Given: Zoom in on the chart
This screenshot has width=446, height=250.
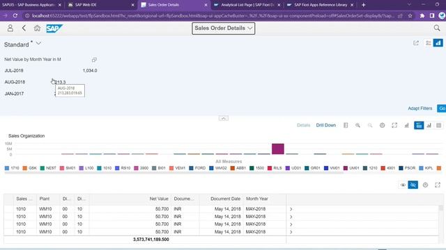Looking at the screenshot, I should 357,125.
